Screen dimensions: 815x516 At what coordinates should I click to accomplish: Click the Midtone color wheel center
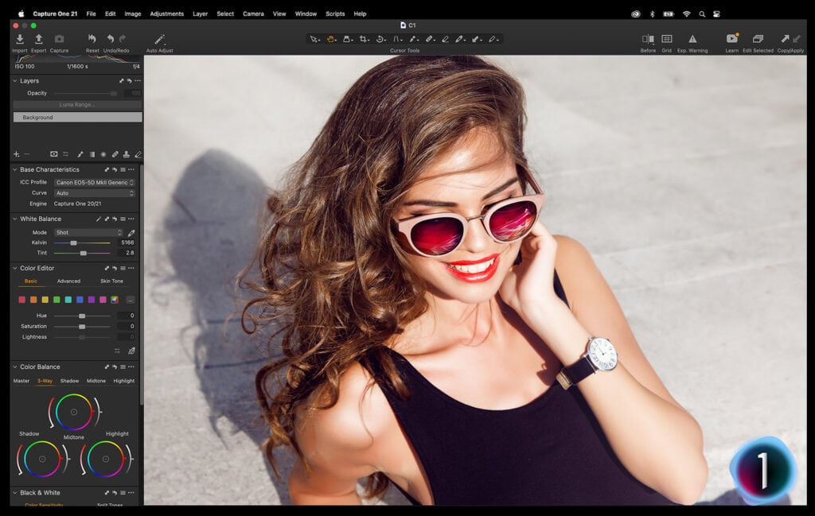point(74,412)
